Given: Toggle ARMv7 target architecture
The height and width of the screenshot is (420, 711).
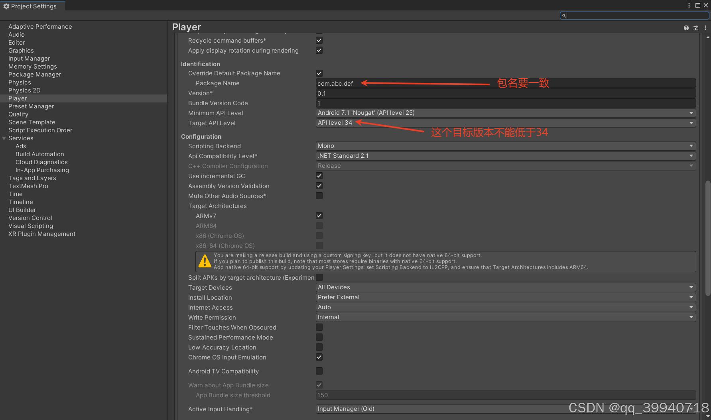Looking at the screenshot, I should tap(319, 216).
